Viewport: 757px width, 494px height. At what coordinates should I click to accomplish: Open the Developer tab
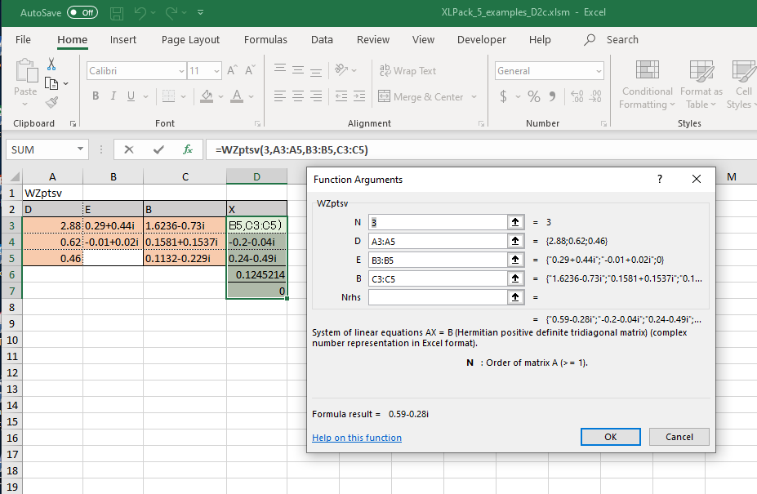(481, 39)
